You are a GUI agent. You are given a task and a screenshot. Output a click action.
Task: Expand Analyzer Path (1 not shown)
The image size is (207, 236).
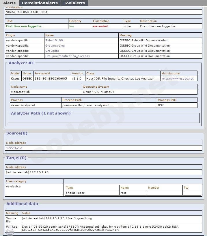coord(40,113)
